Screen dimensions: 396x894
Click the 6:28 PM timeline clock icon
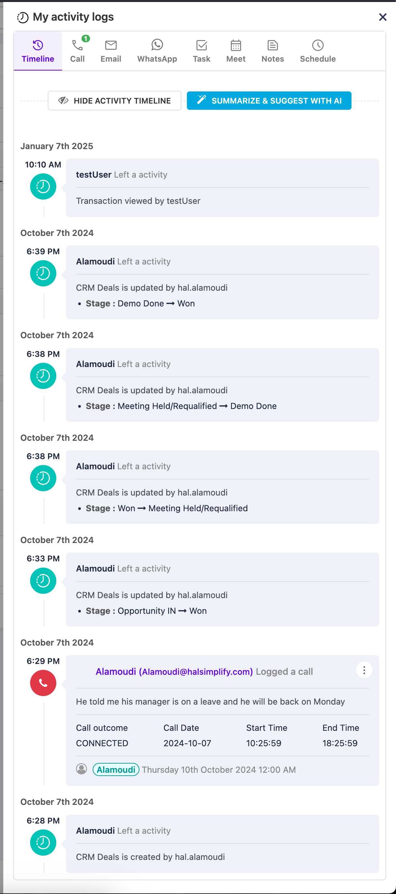coord(43,842)
